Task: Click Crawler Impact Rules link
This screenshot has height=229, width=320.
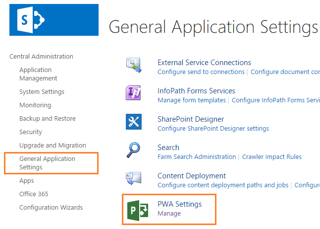Action: pos(271,157)
